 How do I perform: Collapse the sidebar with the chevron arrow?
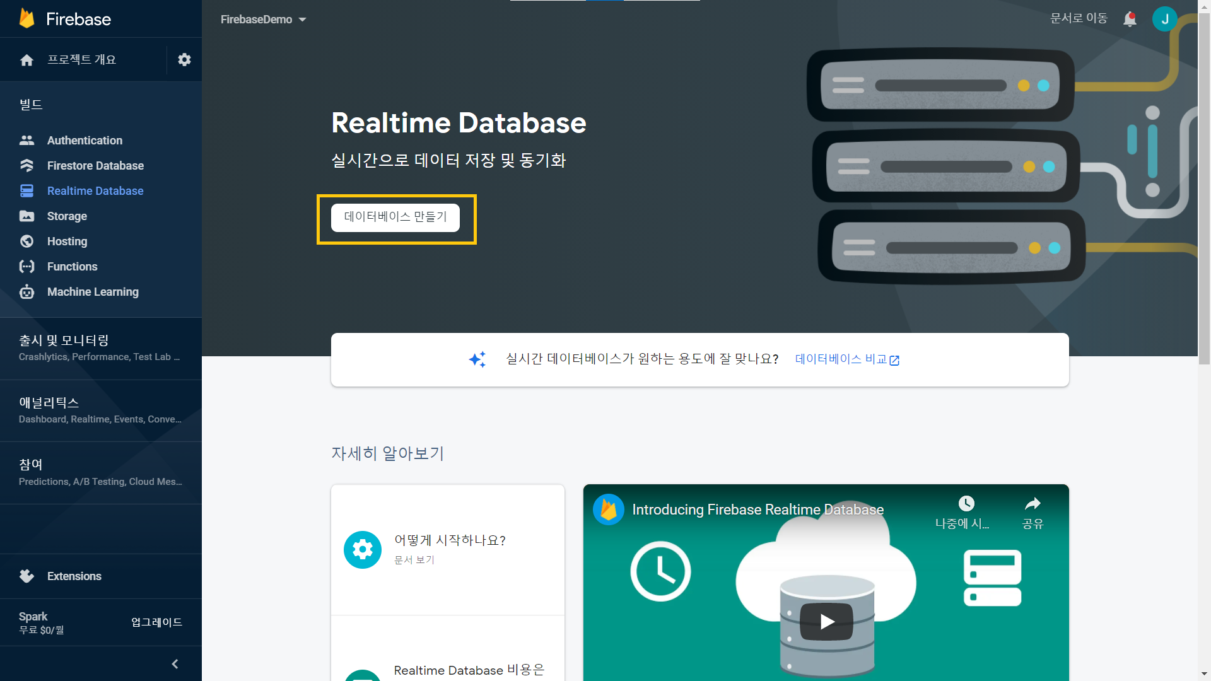(175, 664)
